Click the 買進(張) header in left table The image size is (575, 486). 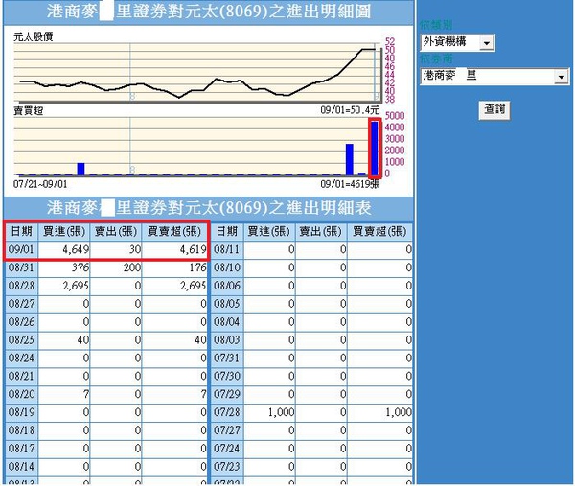pos(64,231)
